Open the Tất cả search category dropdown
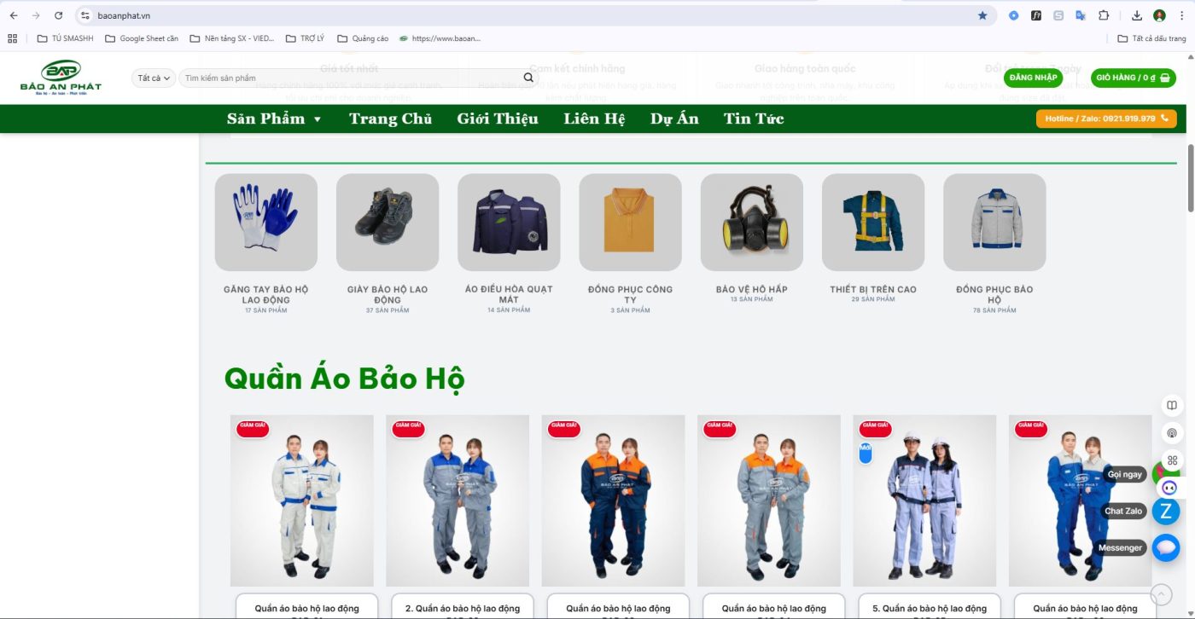 pyautogui.click(x=153, y=77)
